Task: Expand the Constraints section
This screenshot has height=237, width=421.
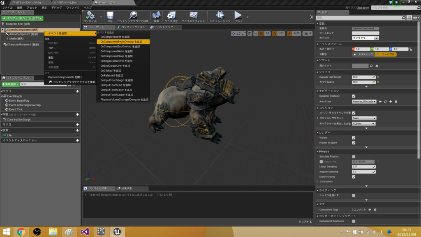Action: [318, 181]
